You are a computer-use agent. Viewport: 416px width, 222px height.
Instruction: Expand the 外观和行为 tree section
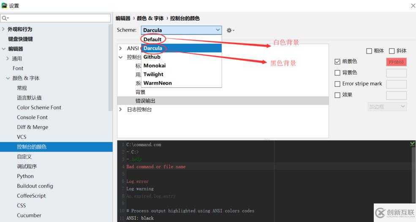(x=3, y=29)
